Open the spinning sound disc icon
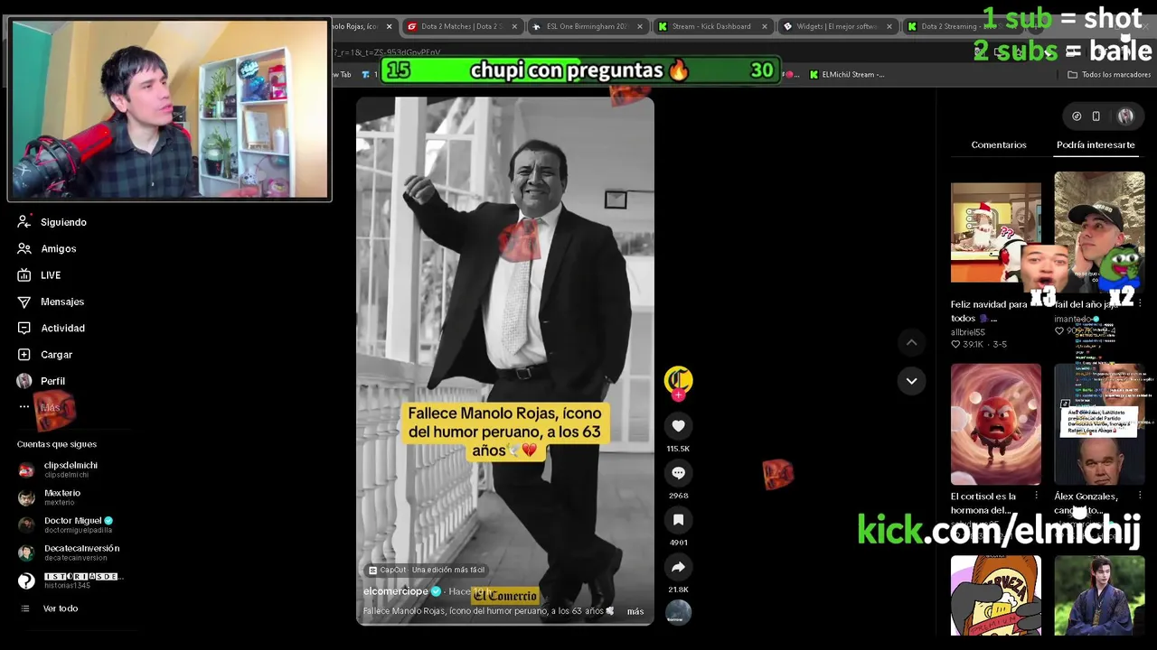Image resolution: width=1157 pixels, height=650 pixels. [678, 612]
